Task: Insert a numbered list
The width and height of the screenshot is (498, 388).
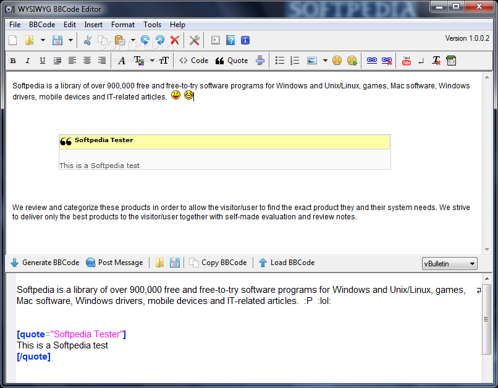Action: tap(295, 61)
